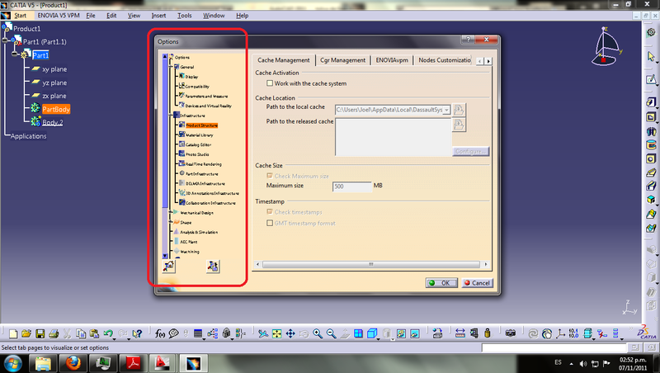Click the Select arrow tool in right toolbar
Image resolution: width=660 pixels, height=373 pixels.
(651, 56)
